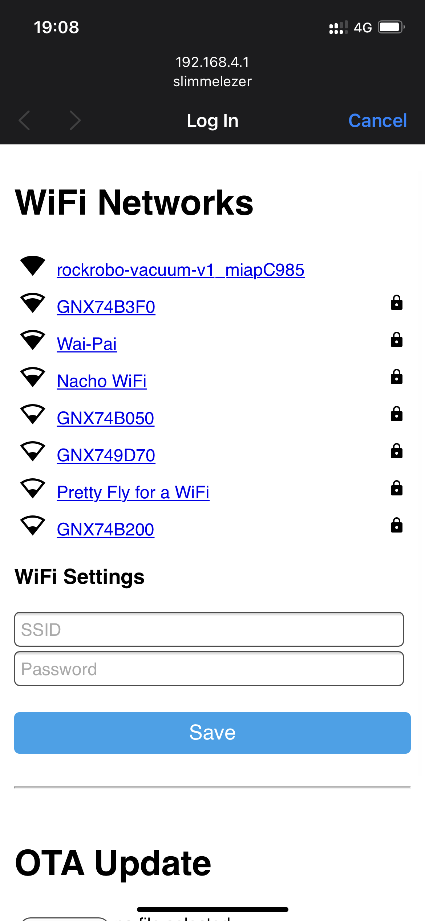Tap the battery indicator in the status bar
425x921 pixels.
pyautogui.click(x=391, y=27)
